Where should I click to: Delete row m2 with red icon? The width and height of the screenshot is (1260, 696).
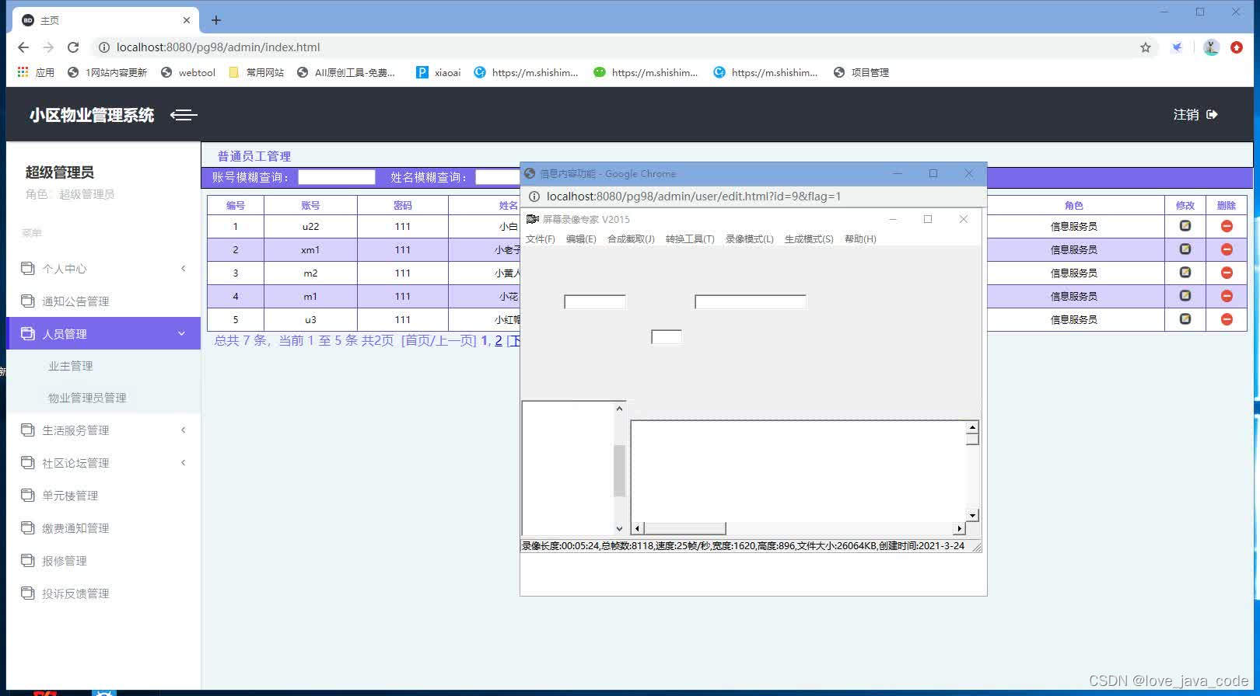point(1227,273)
